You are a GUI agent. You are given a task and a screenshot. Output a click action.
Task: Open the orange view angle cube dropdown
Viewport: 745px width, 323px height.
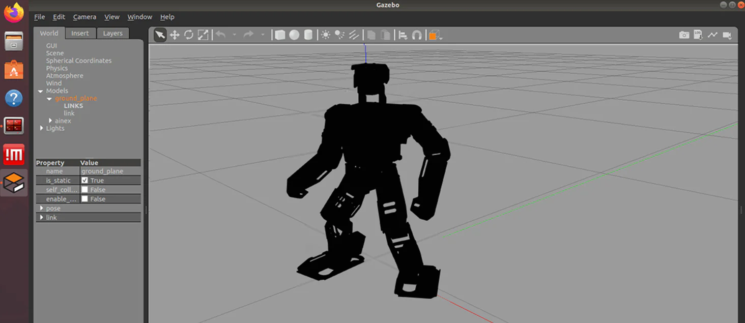tap(435, 35)
